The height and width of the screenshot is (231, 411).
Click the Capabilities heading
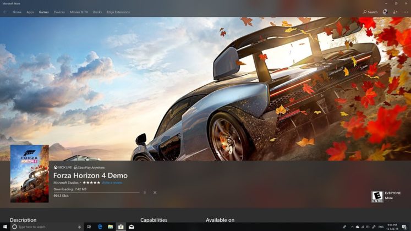[154, 220]
